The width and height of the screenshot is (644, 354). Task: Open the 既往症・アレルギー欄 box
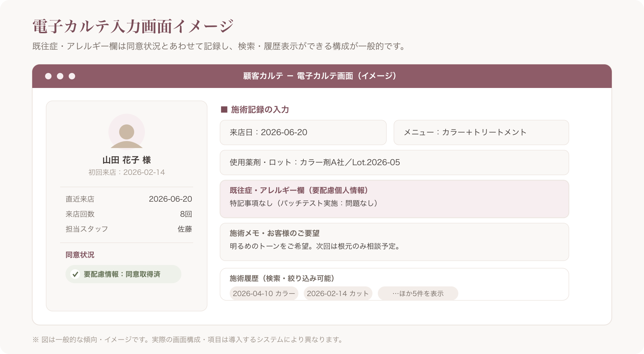click(394, 199)
